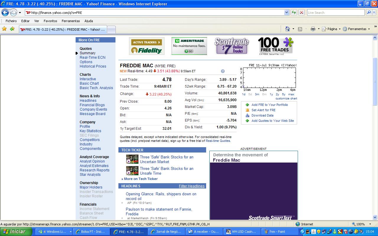The image size is (378, 236).
Task: Refresh the page using green arrows icon
Action: pyautogui.click(x=294, y=12)
